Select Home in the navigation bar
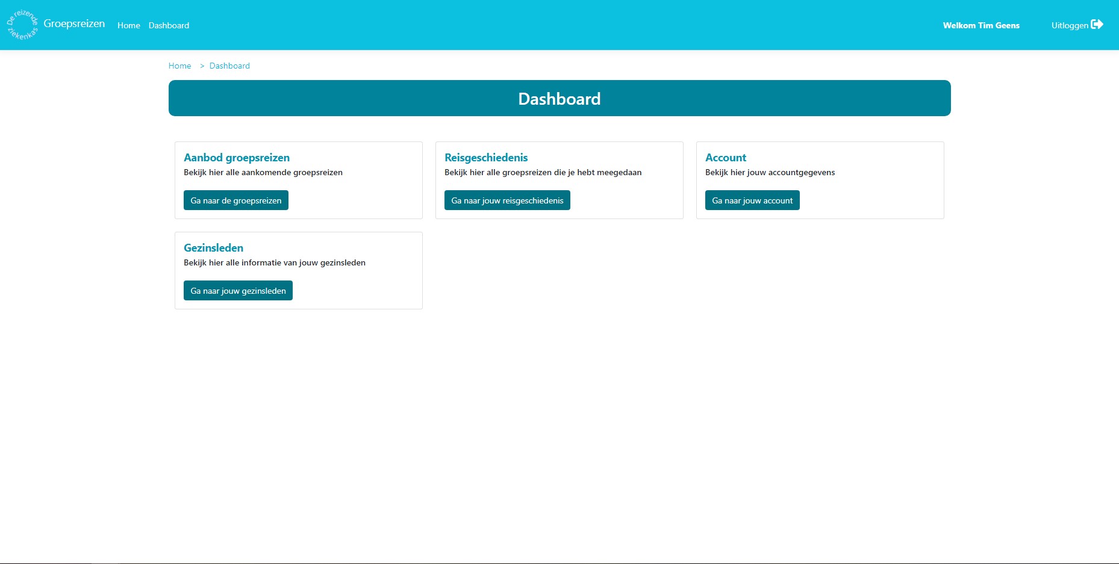1119x564 pixels. coord(128,25)
